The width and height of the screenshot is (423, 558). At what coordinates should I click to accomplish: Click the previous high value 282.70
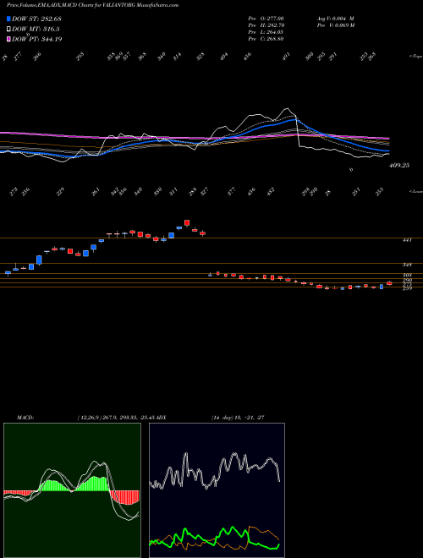[277, 25]
